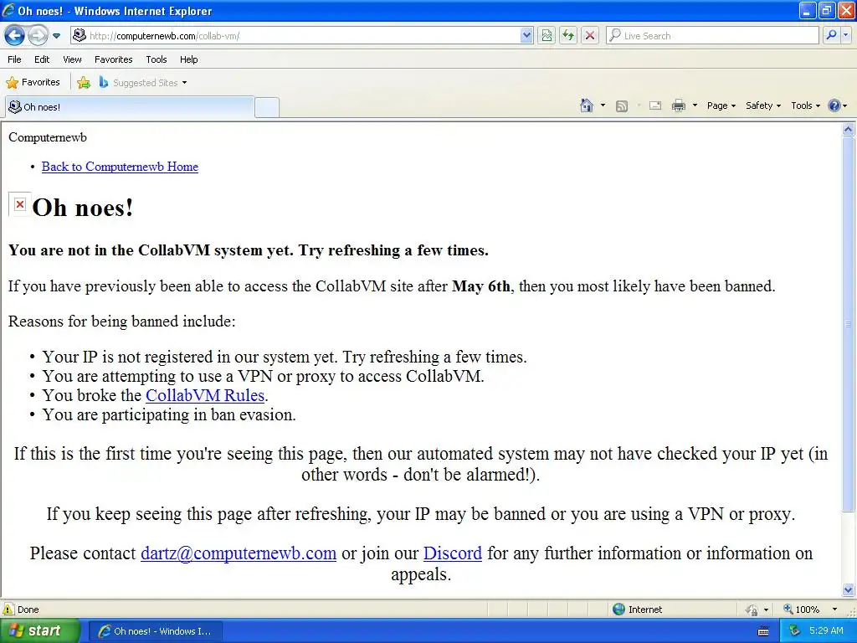This screenshot has height=643, width=857.
Task: Open the Favorites center star button
Action: [33, 83]
